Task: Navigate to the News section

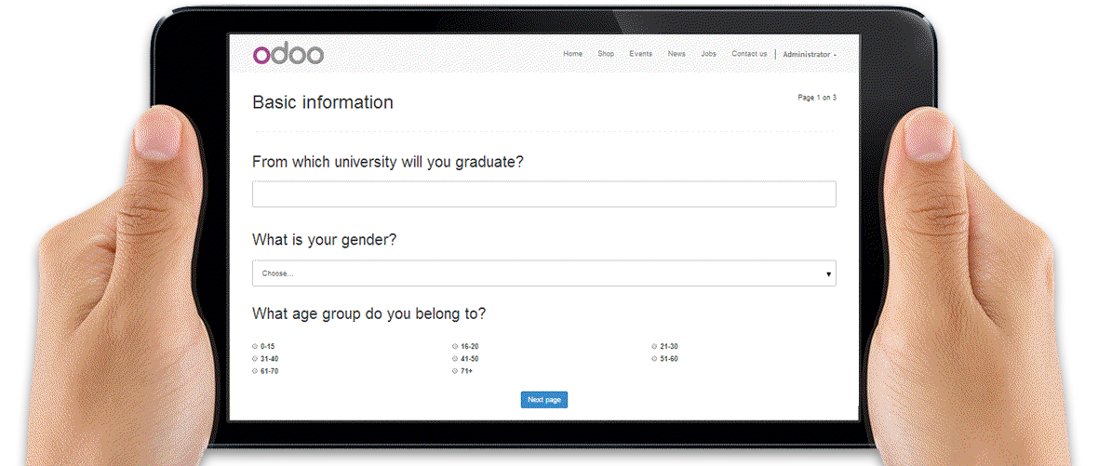Action: [x=676, y=54]
